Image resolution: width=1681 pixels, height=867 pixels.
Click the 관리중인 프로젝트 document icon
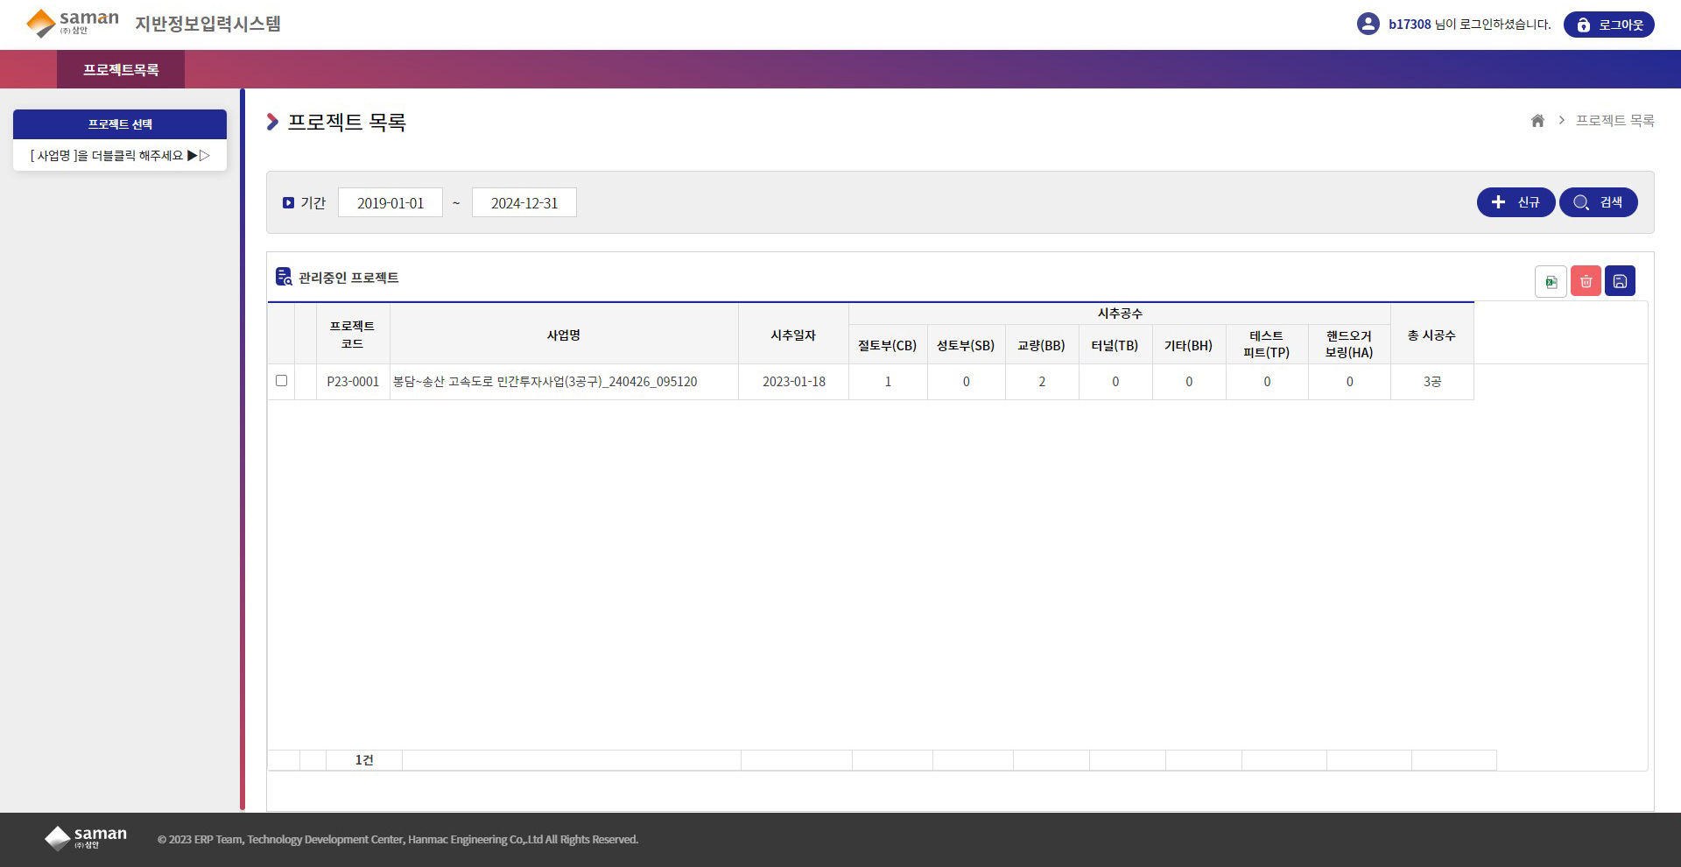[x=284, y=277]
